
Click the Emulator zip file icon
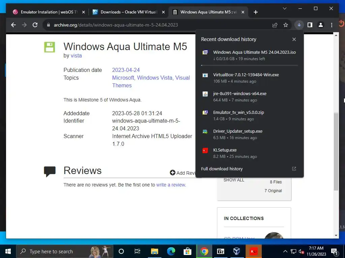click(x=205, y=113)
